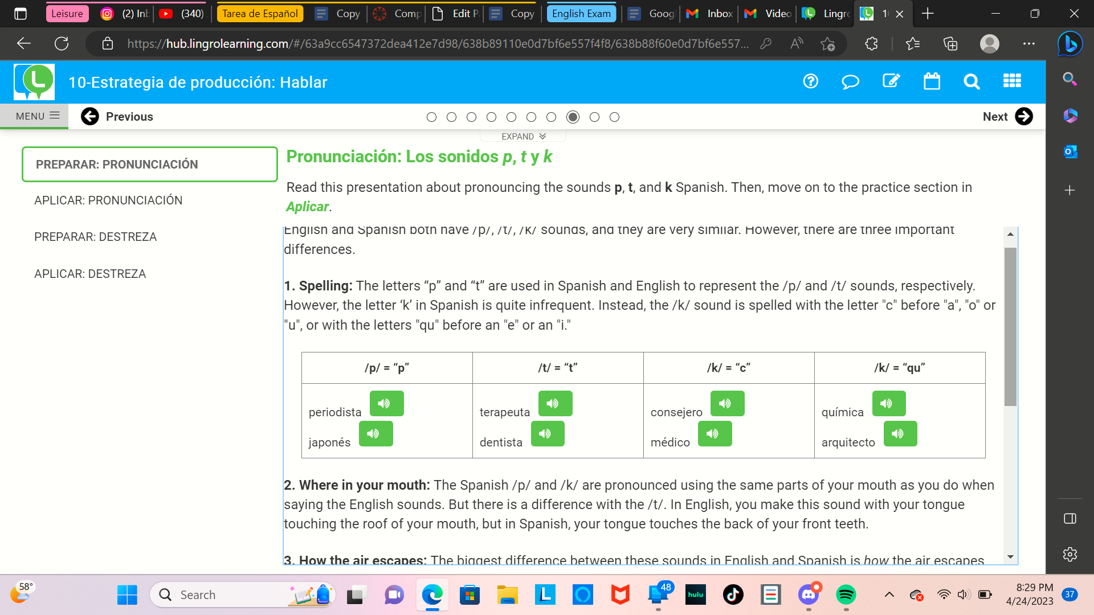Open PREPARAR: DESTREZA section
This screenshot has height=615, width=1094.
(95, 237)
